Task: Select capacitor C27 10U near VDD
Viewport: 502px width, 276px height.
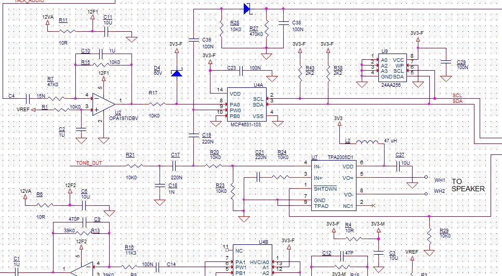Action: coord(399,166)
